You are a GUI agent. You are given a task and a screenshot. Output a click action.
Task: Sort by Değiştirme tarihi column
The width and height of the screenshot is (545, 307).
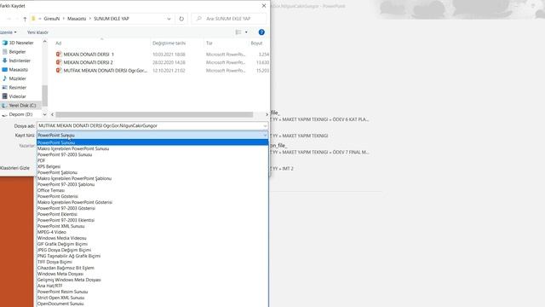[x=169, y=43]
